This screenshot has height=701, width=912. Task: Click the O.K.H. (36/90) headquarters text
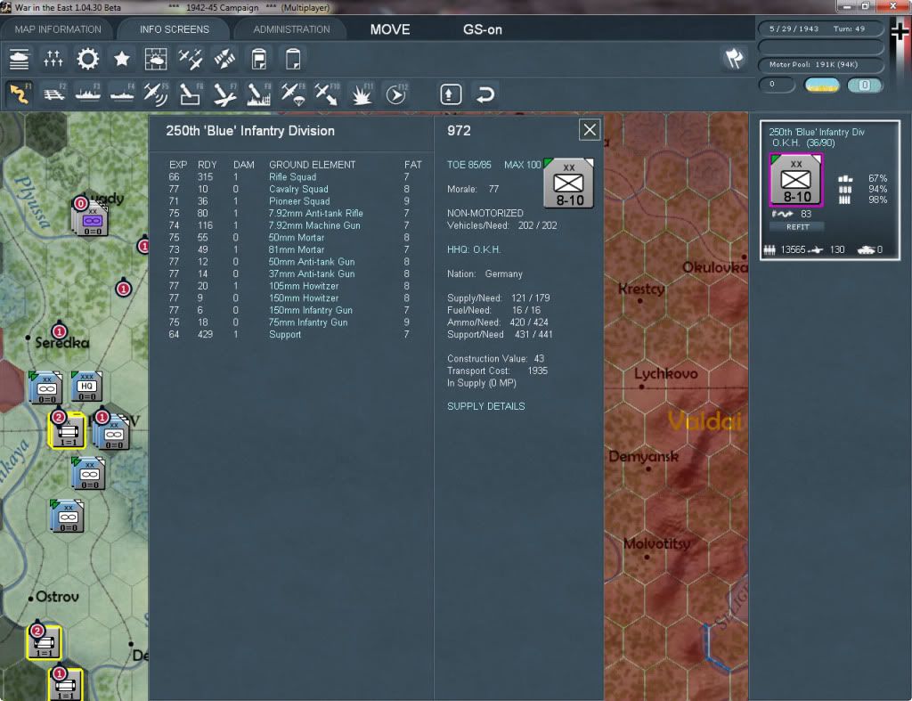pos(802,143)
